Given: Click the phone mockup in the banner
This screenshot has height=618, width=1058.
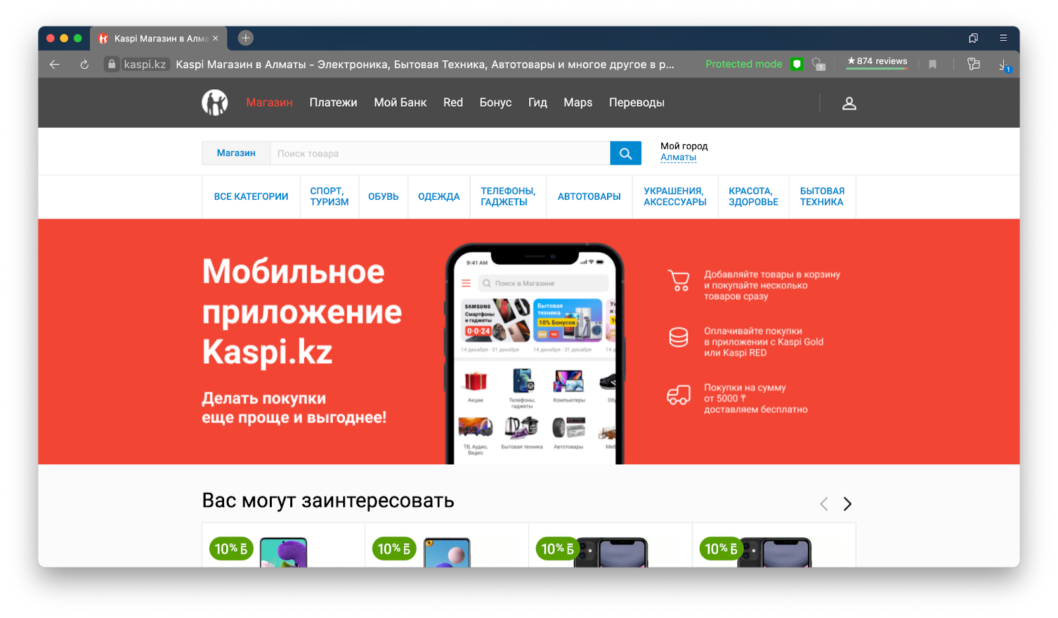Looking at the screenshot, I should tap(534, 353).
